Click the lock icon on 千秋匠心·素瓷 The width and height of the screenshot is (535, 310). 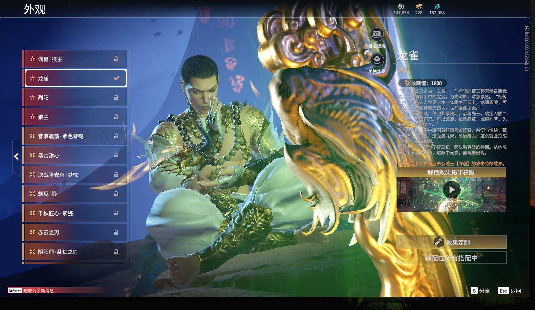pyautogui.click(x=116, y=213)
